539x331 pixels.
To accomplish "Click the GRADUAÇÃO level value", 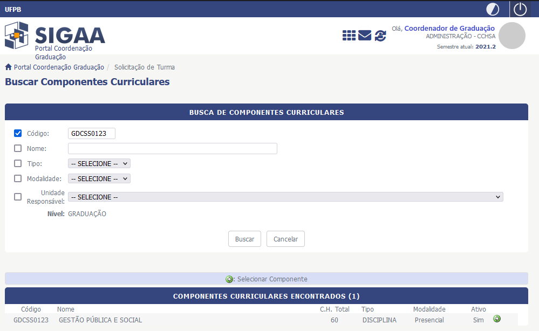I will (87, 214).
